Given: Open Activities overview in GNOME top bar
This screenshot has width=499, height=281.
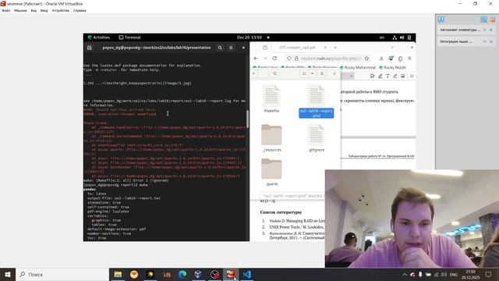Looking at the screenshot, I should (99, 37).
